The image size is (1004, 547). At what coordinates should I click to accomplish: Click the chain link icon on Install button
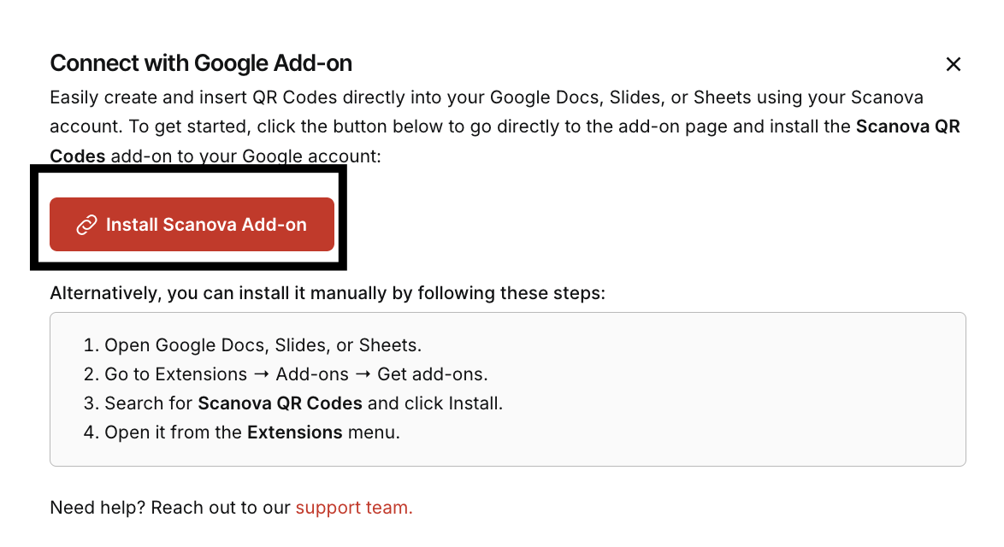(x=86, y=225)
